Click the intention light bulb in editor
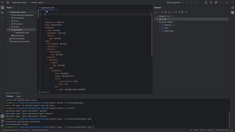This screenshot has height=132, width=235. (x=47, y=12)
